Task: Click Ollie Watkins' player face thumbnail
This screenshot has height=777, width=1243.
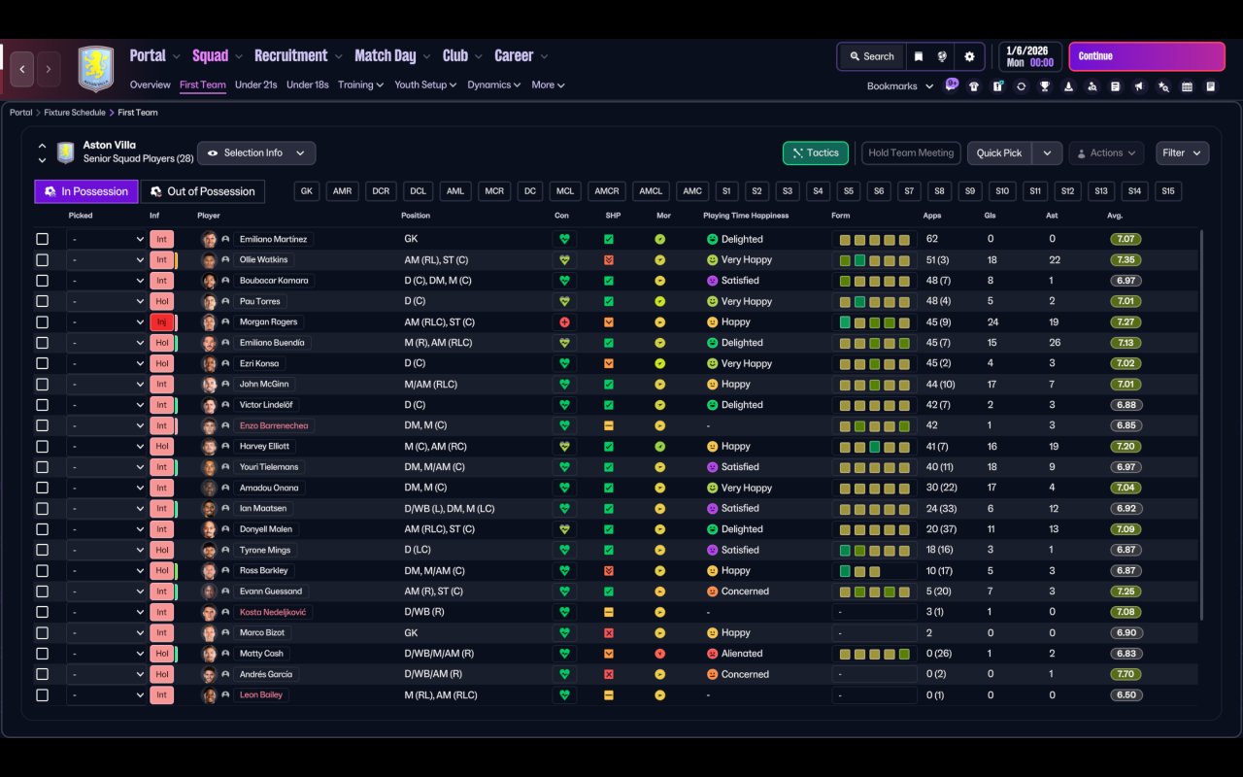Action: (x=209, y=260)
